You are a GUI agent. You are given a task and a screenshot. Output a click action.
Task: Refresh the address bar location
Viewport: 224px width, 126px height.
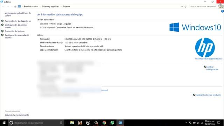(185, 7)
